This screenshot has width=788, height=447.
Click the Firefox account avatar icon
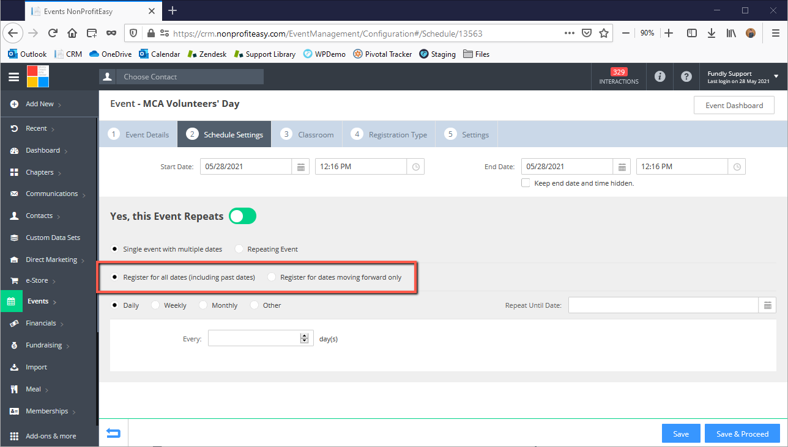tap(751, 34)
